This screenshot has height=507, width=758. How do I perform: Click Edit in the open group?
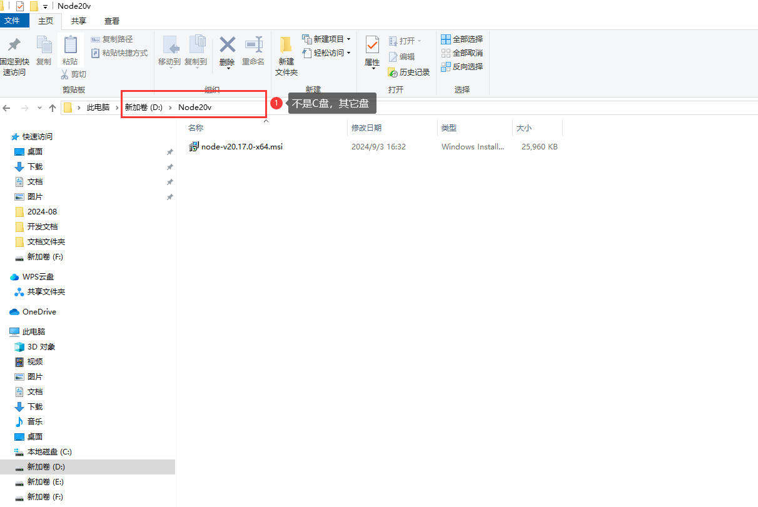(402, 56)
